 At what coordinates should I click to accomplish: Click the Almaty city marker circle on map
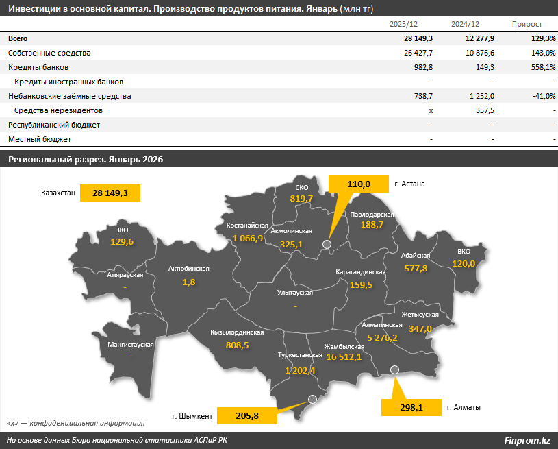(394, 370)
